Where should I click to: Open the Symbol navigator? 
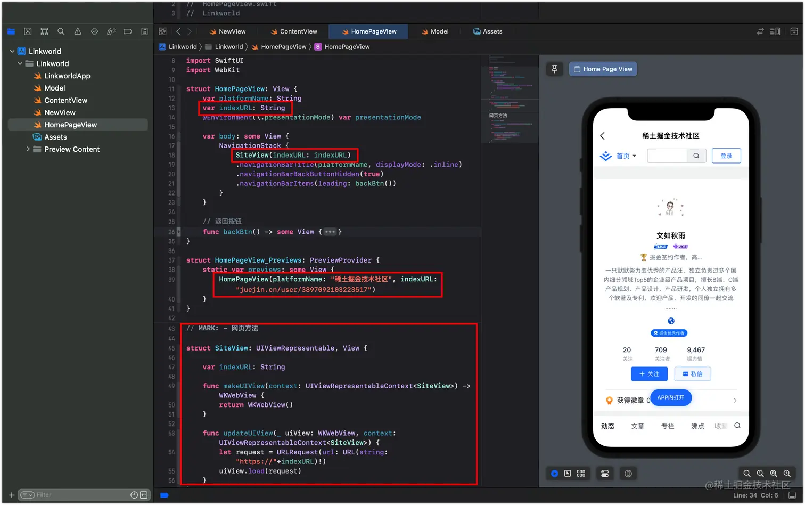click(44, 31)
